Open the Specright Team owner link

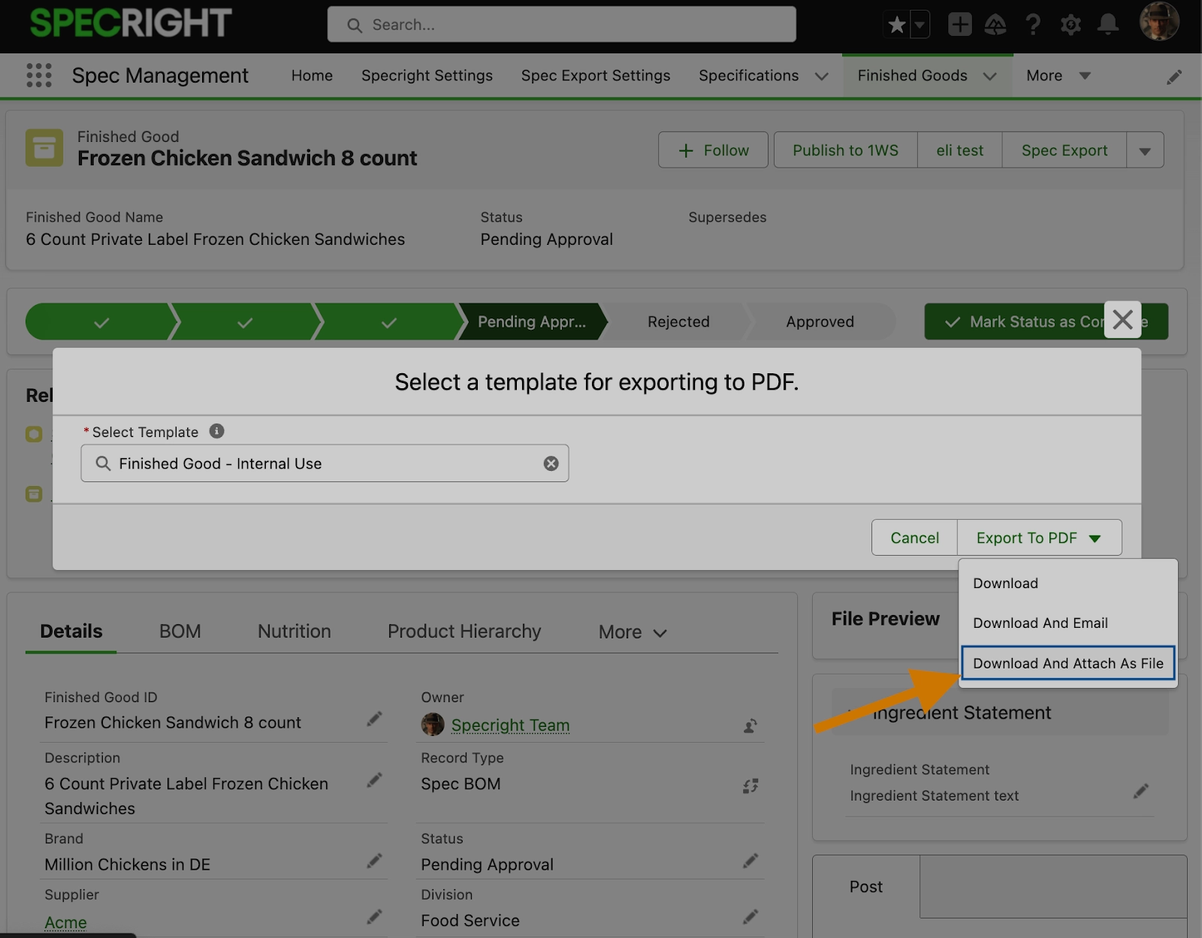coord(511,725)
